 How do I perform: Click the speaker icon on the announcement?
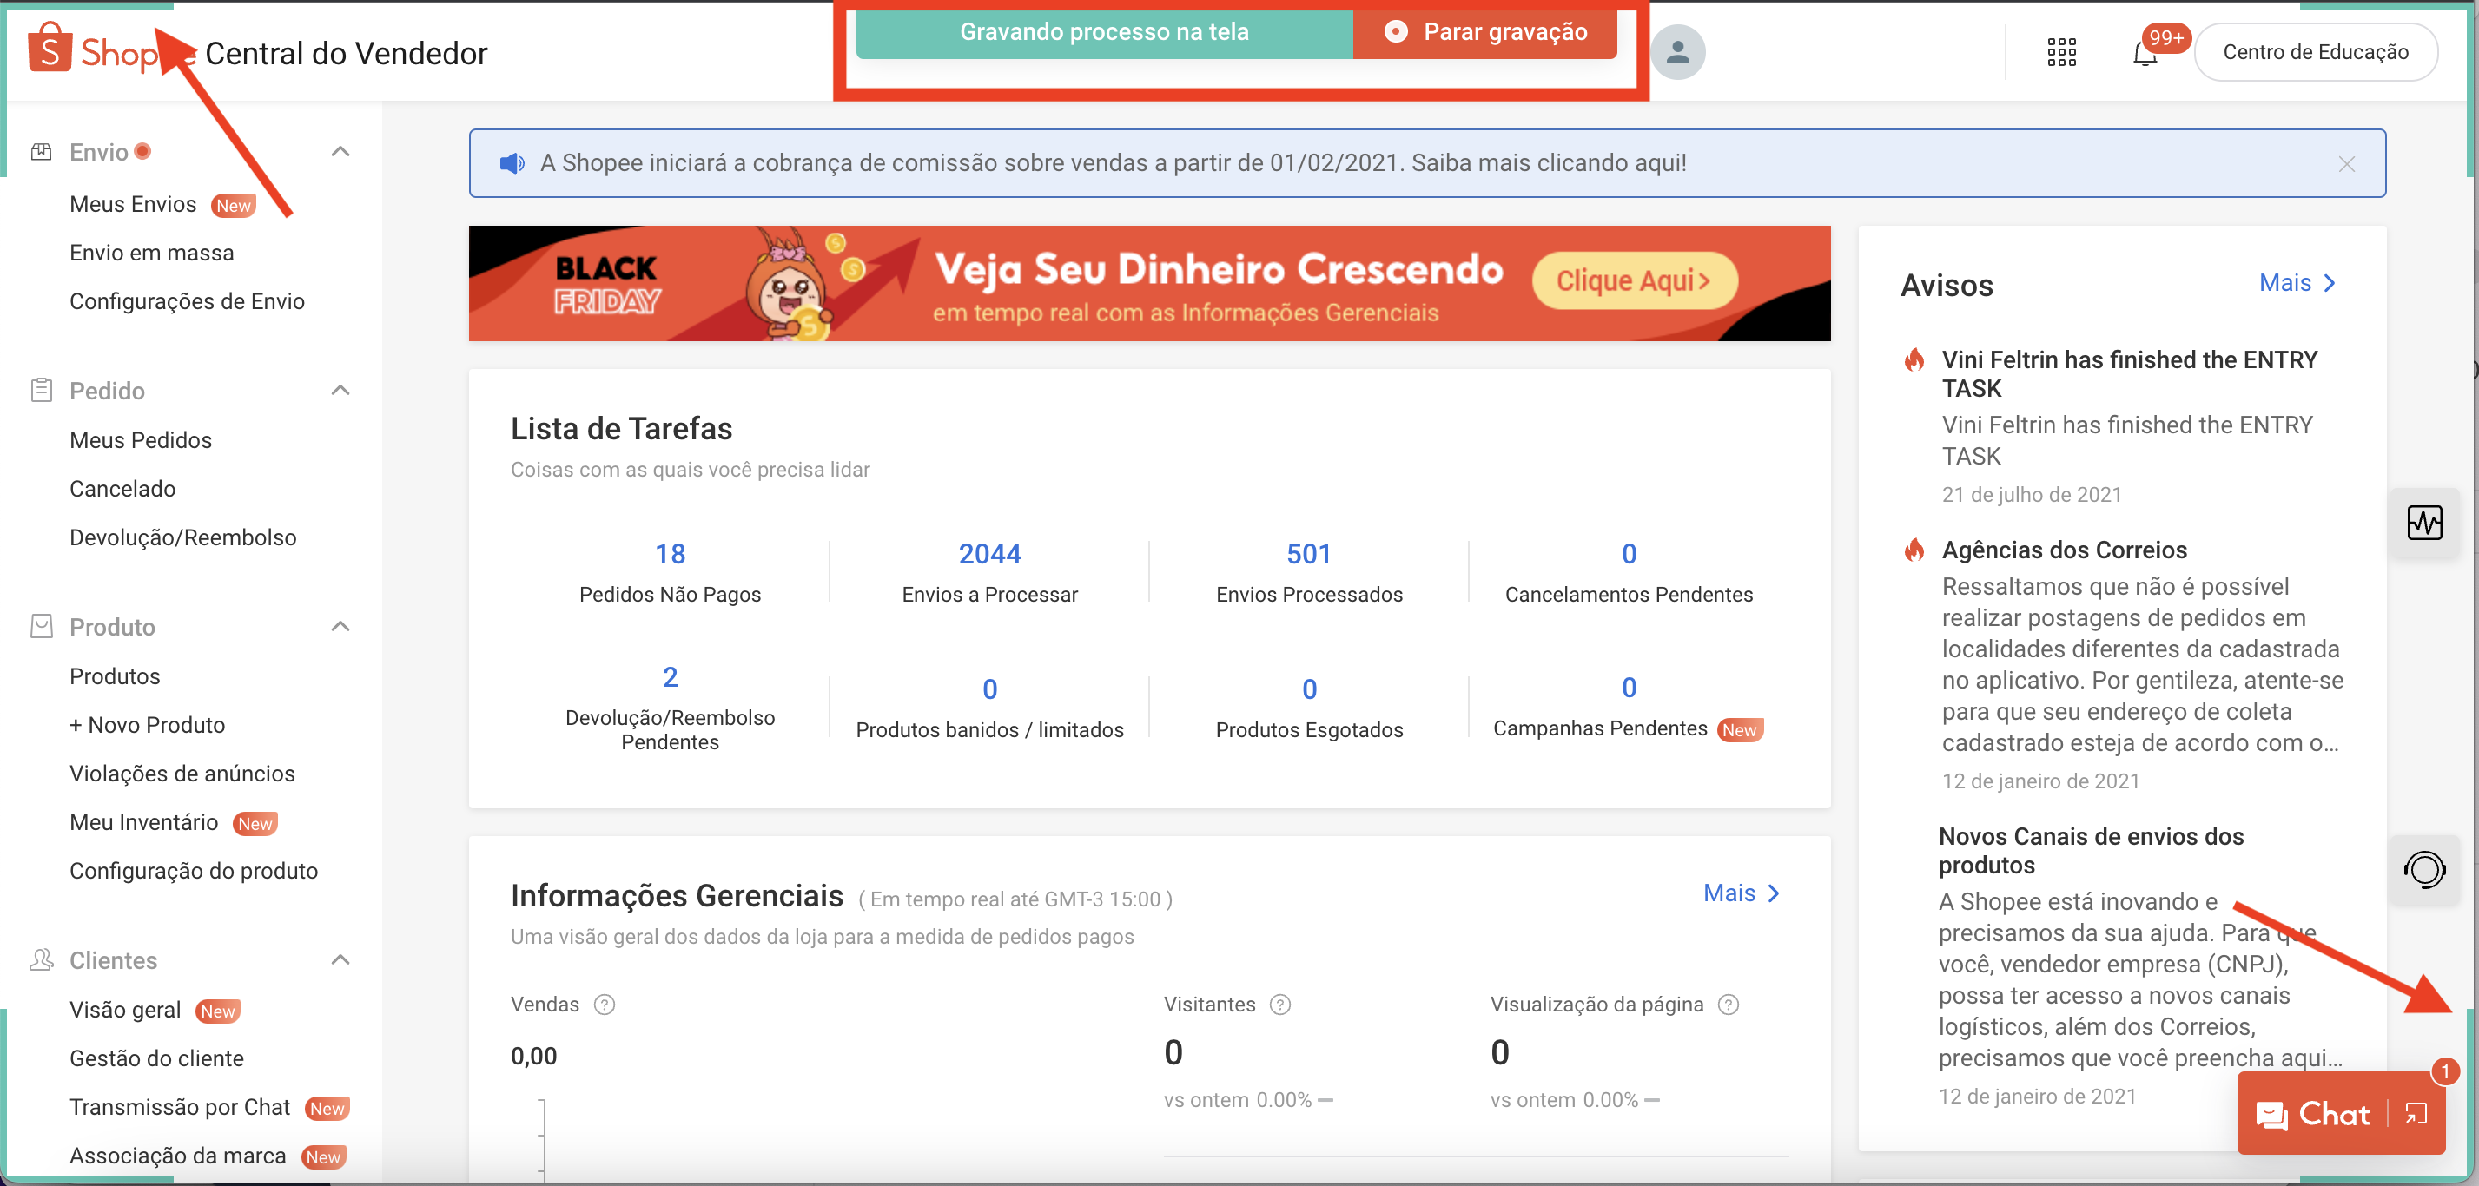(x=511, y=162)
